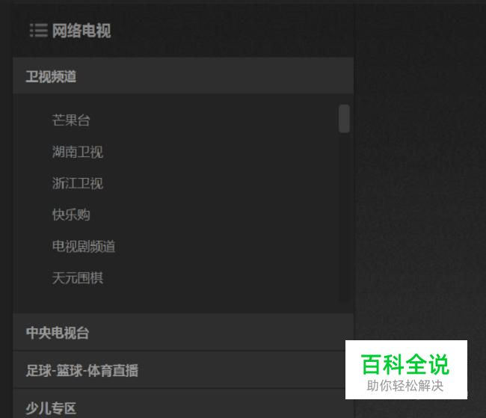Click the scrollbar track under the thumb

click(x=344, y=217)
